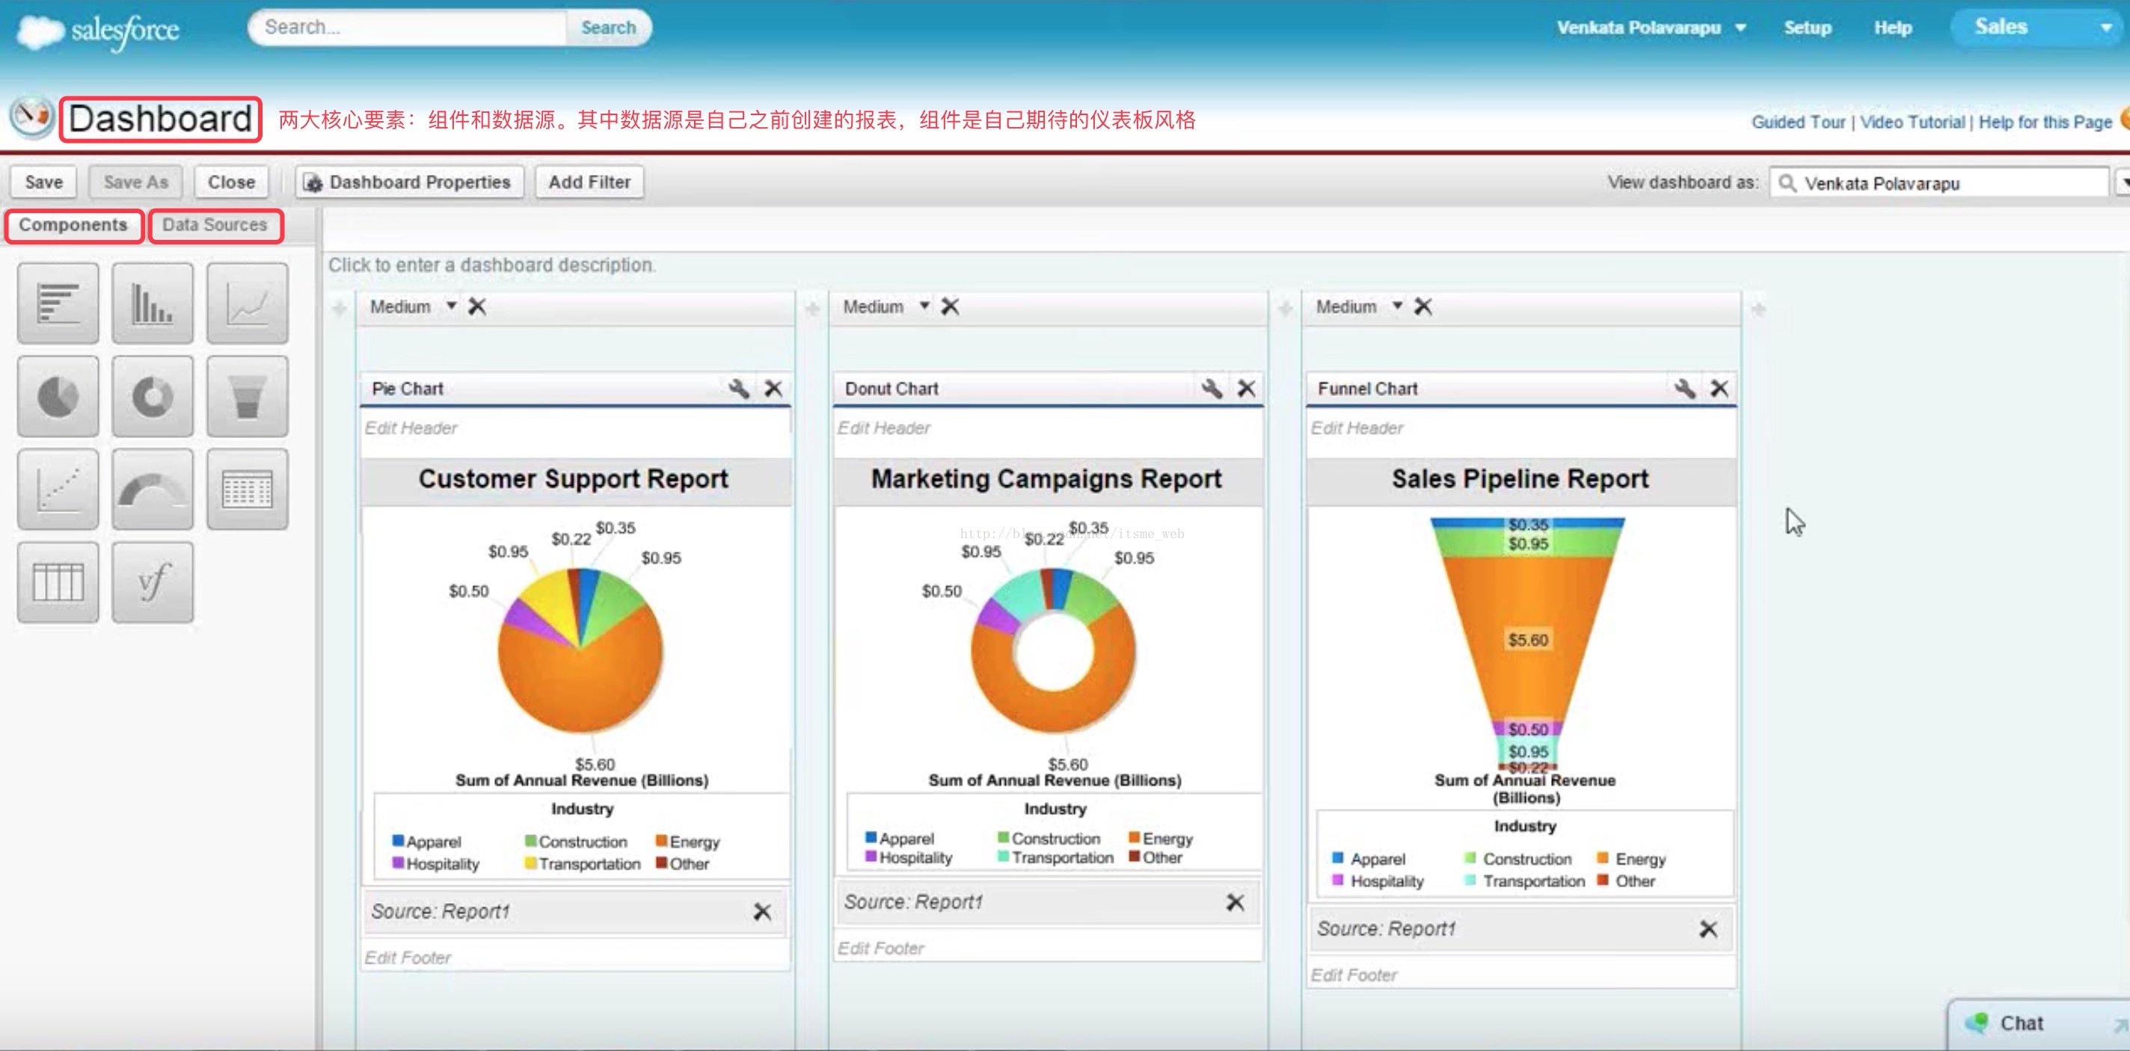Pick the gauge component icon
Screen dimensions: 2130x1051
click(x=152, y=490)
